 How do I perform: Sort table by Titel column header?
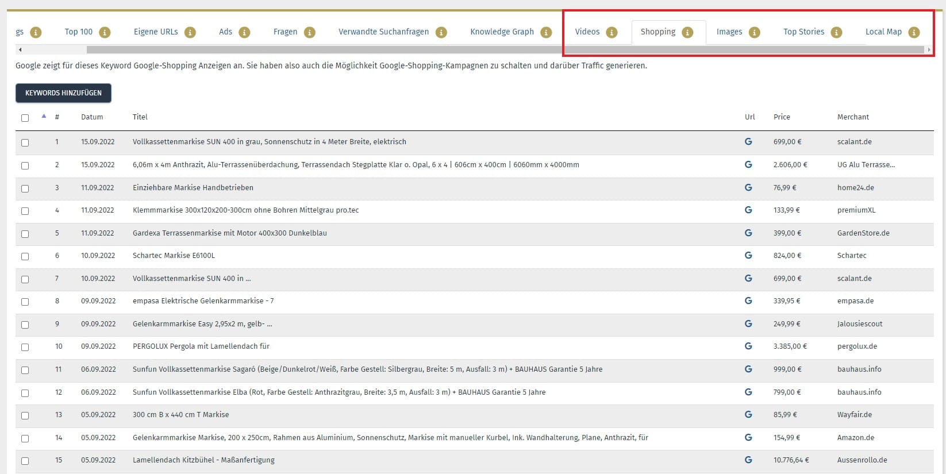click(140, 117)
